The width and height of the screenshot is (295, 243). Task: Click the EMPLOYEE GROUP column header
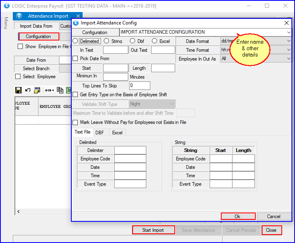pyautogui.click(x=55, y=106)
